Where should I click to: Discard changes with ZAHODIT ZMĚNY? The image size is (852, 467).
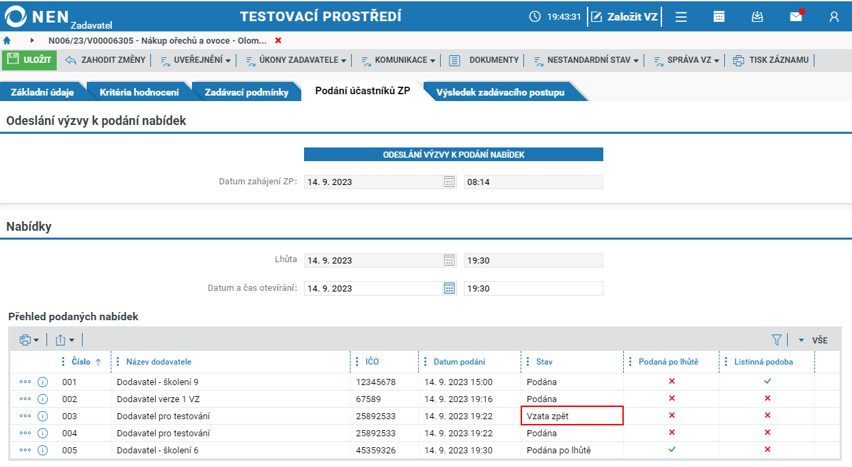tap(106, 60)
